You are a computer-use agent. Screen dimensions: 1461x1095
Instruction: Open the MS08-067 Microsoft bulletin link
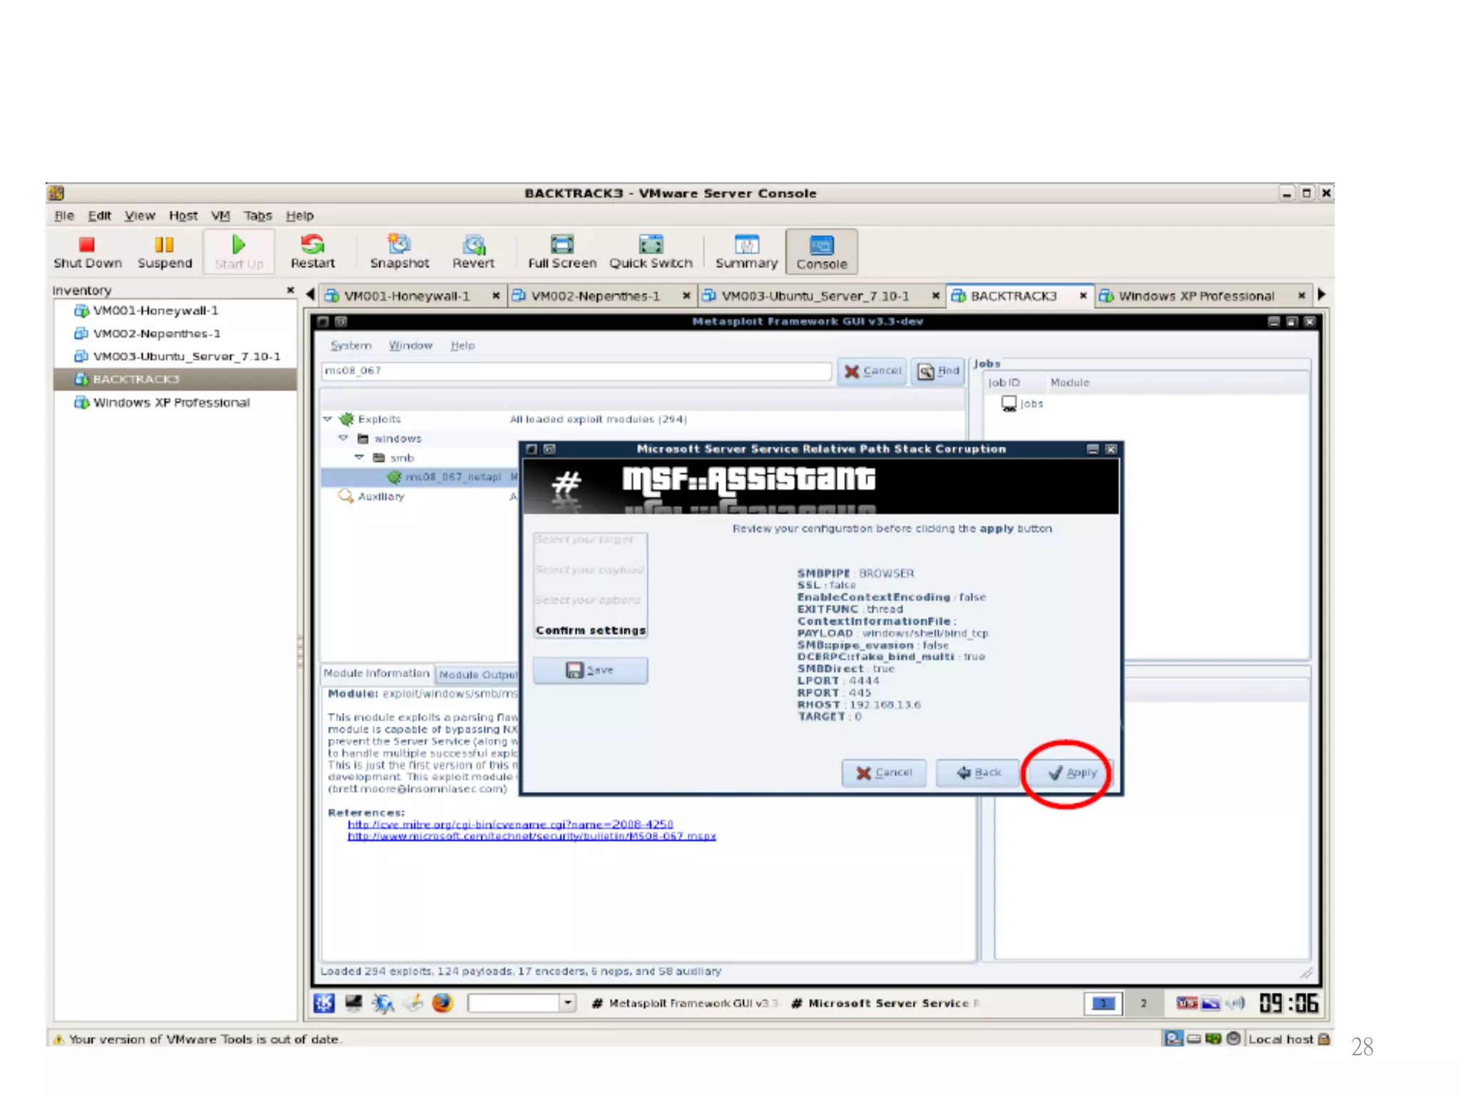pos(531,836)
